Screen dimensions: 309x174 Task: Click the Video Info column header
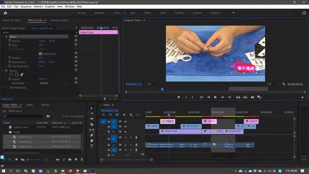[x=57, y=123]
